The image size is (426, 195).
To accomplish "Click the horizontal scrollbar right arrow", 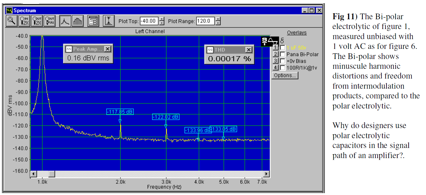I will point(266,174).
